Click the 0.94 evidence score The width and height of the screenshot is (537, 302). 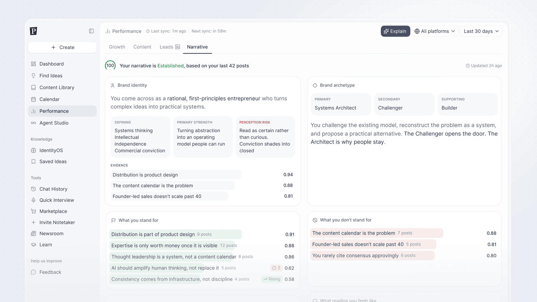click(x=288, y=175)
